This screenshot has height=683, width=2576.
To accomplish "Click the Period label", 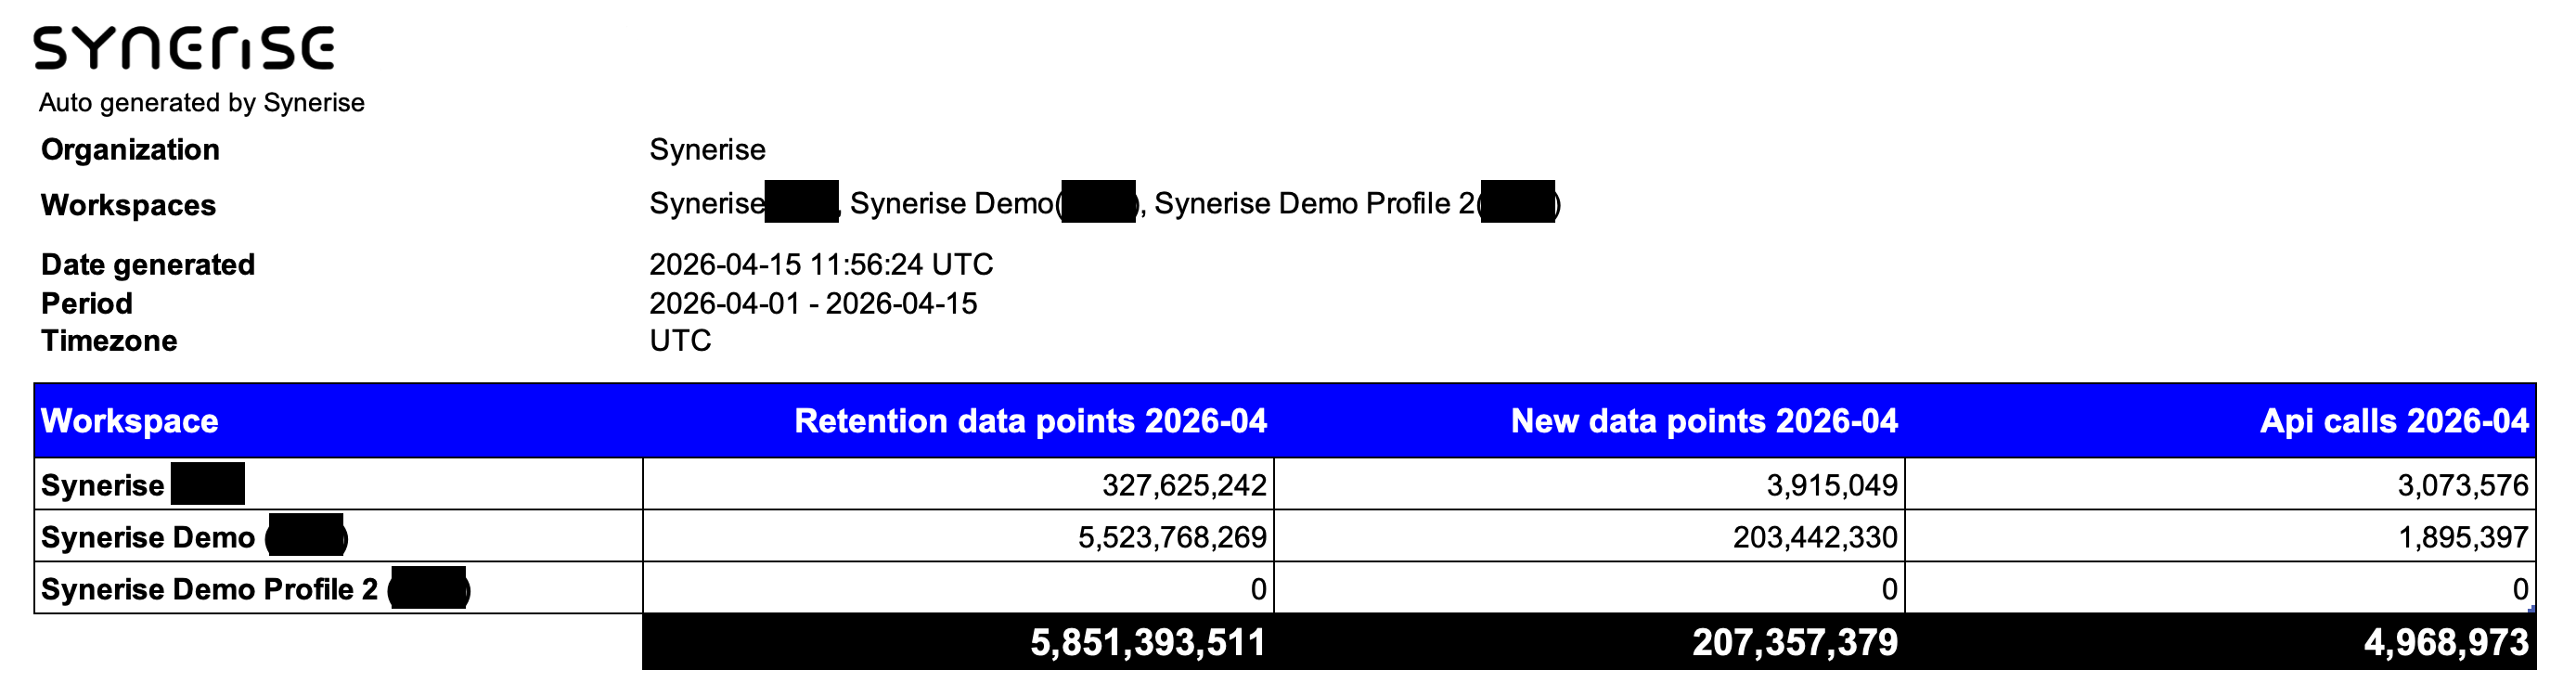I will tap(87, 303).
